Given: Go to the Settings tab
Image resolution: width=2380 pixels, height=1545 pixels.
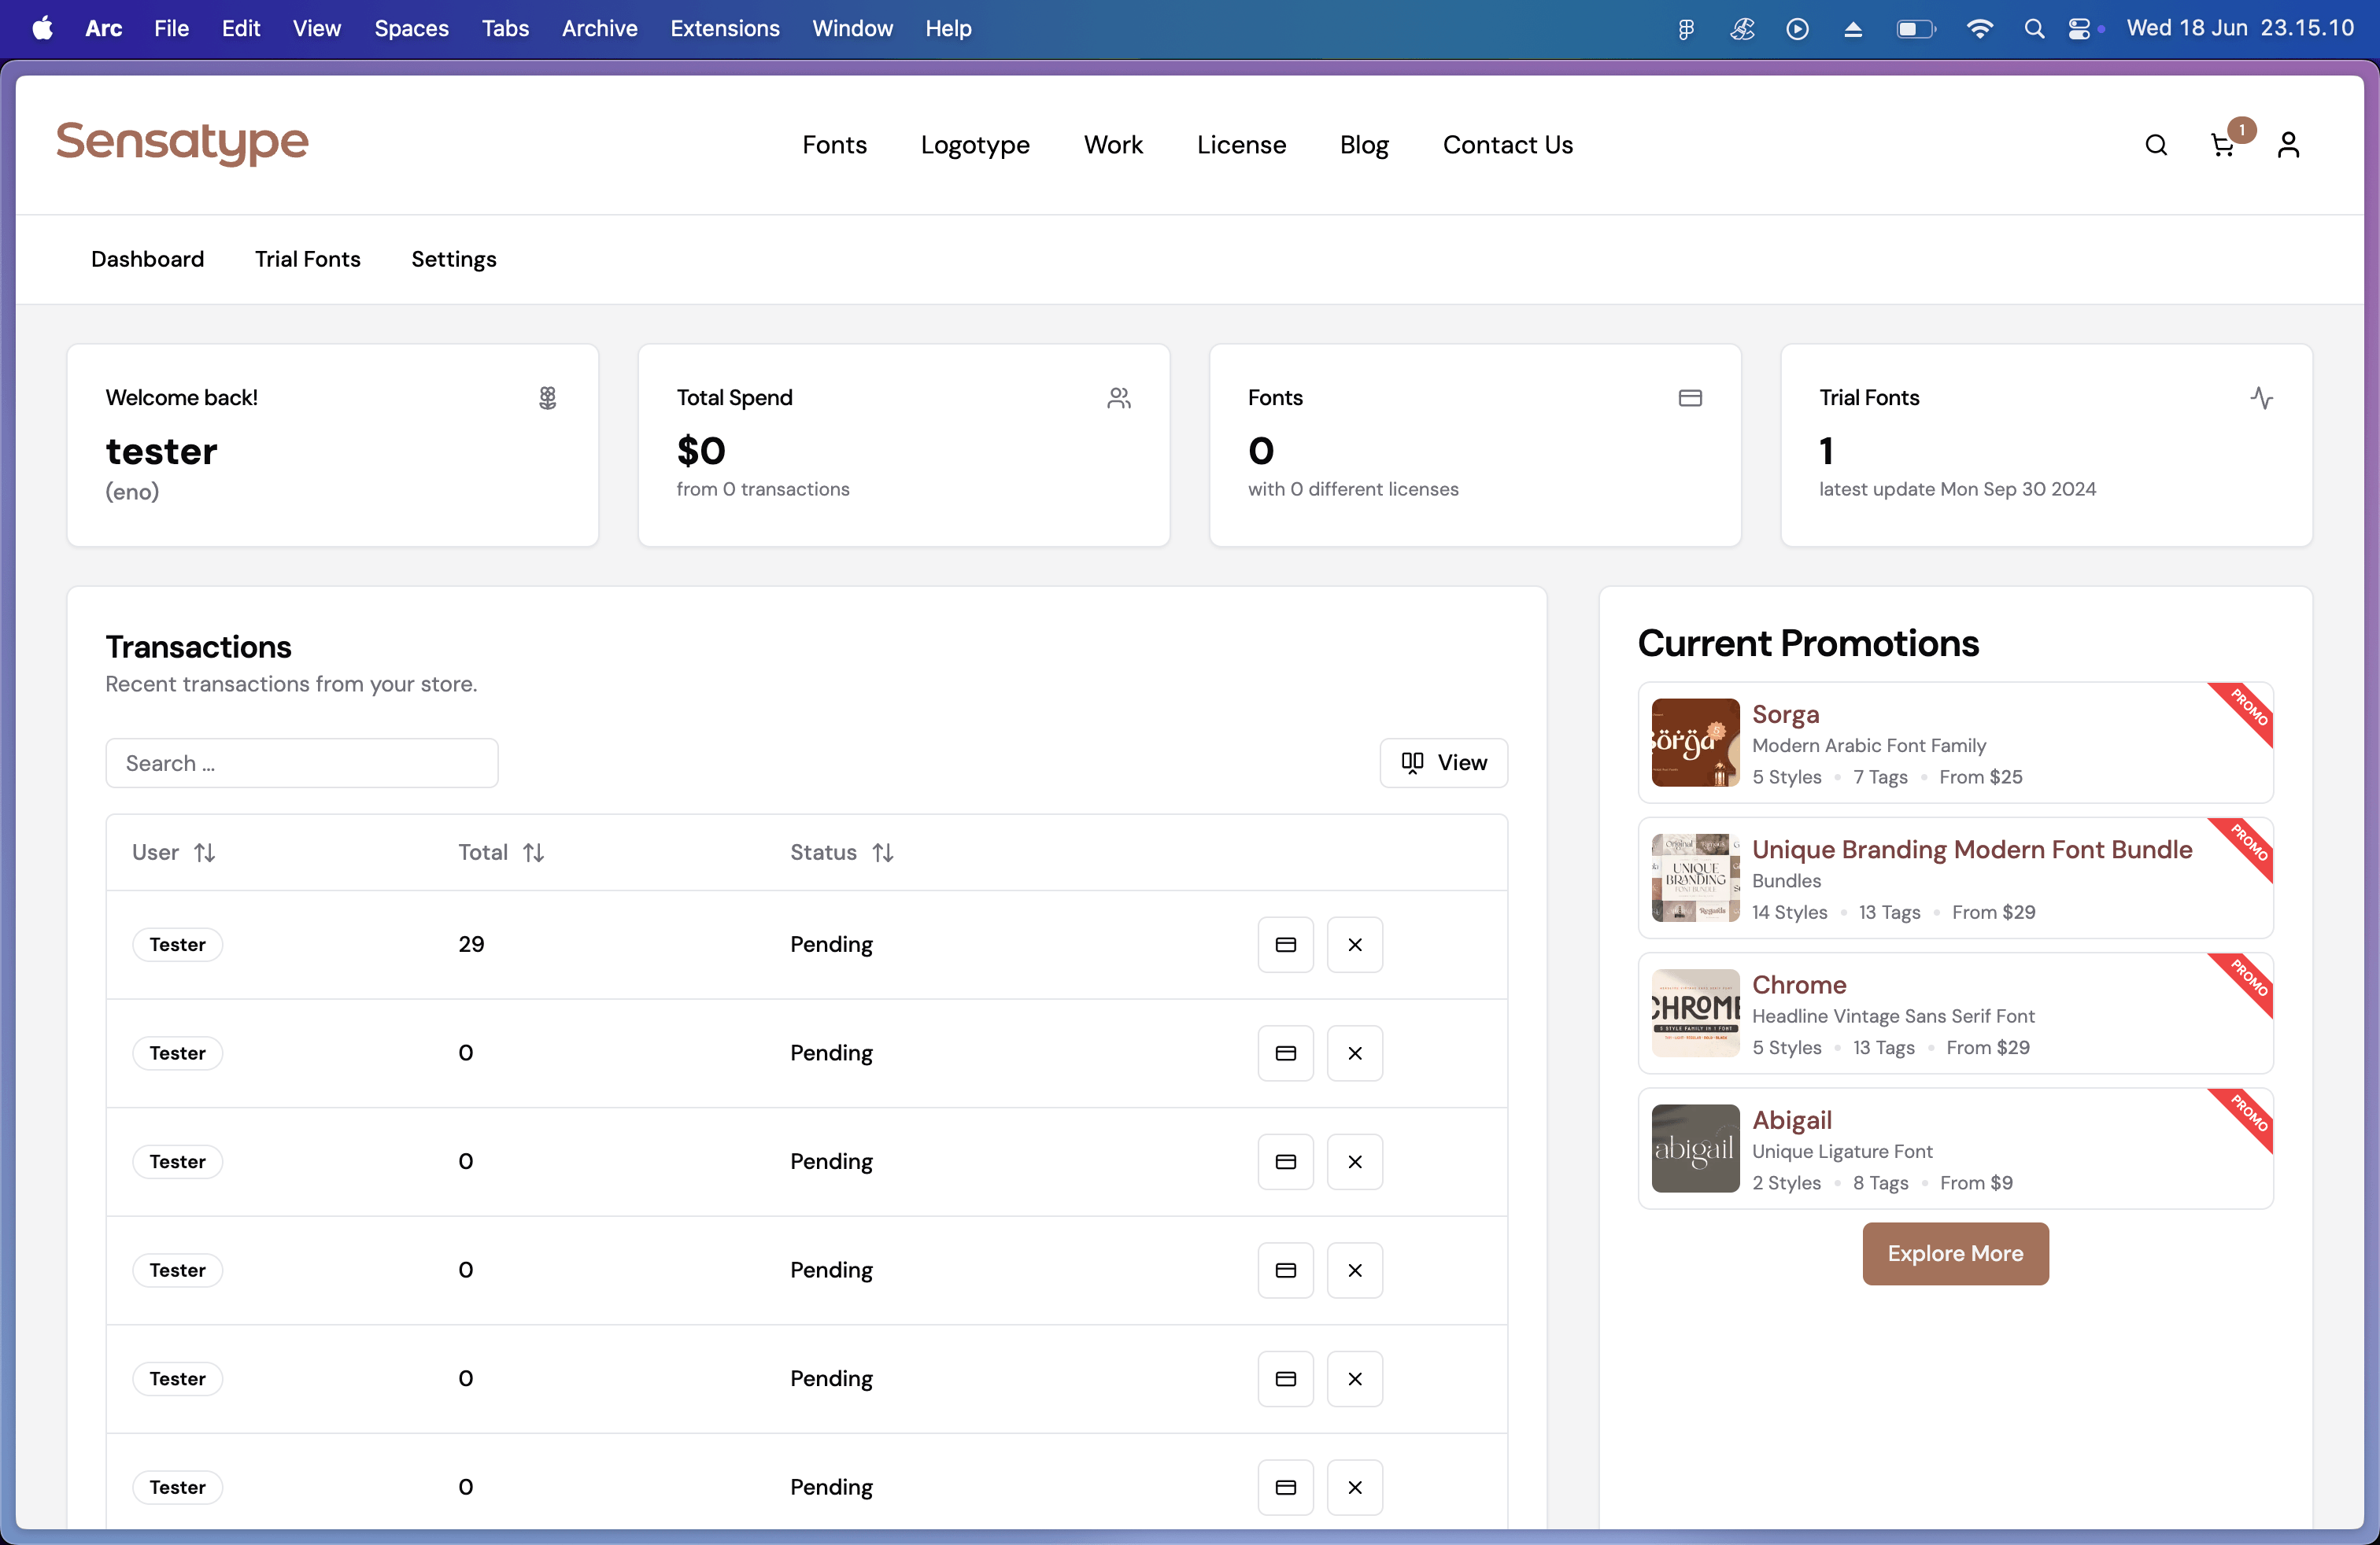Looking at the screenshot, I should [453, 259].
